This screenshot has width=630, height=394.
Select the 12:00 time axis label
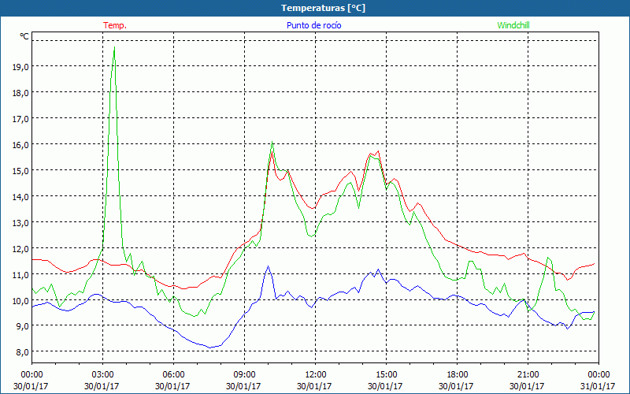[x=315, y=374]
